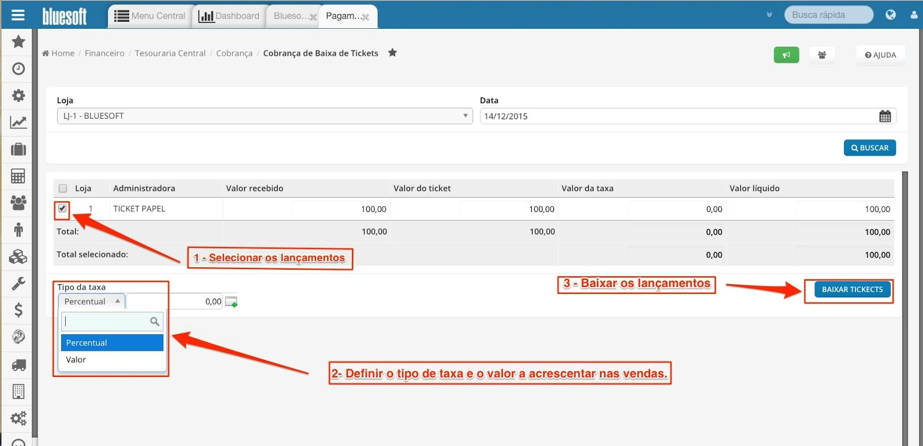923x446 pixels.
Task: Click the BAIXAR TICKECTS button
Action: tap(852, 289)
